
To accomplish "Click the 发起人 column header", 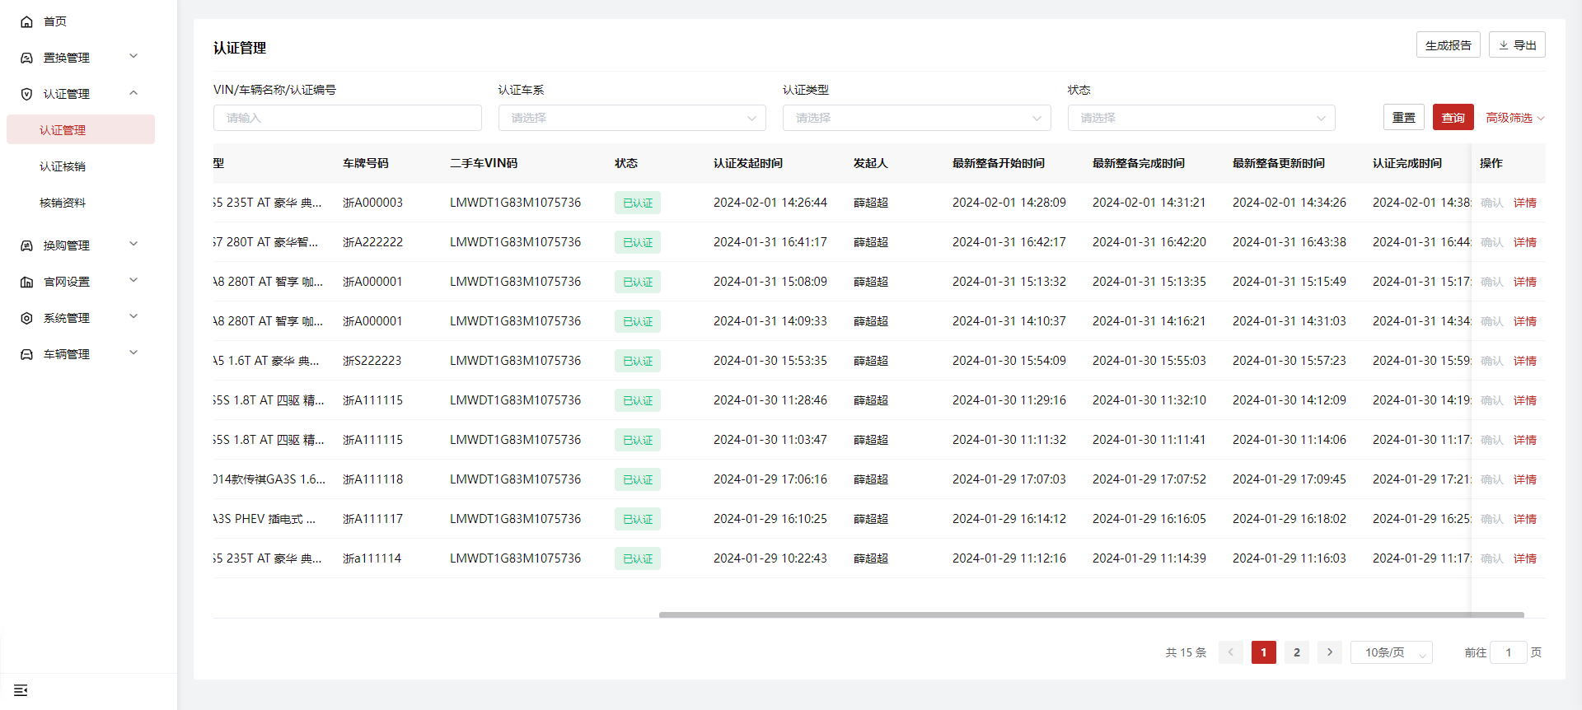I will pyautogui.click(x=870, y=163).
